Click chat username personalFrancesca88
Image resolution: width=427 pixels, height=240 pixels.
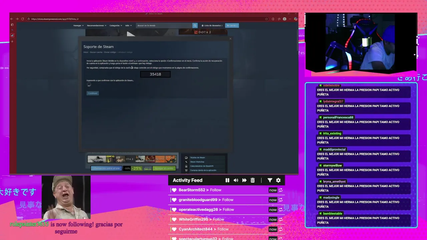[x=338, y=117]
